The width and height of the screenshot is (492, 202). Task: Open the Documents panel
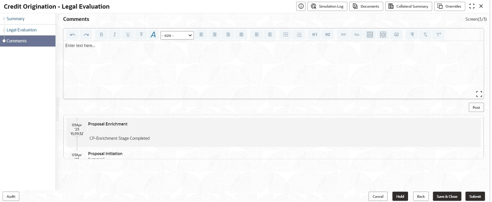point(366,6)
